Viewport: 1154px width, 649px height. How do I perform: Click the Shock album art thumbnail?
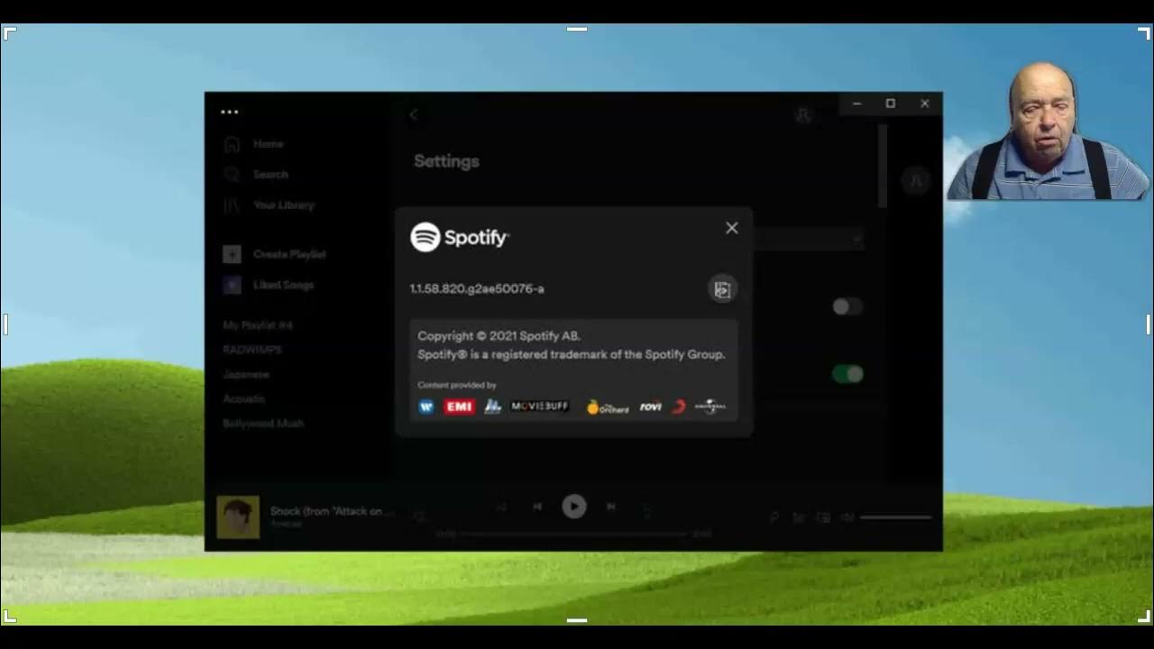coord(238,517)
